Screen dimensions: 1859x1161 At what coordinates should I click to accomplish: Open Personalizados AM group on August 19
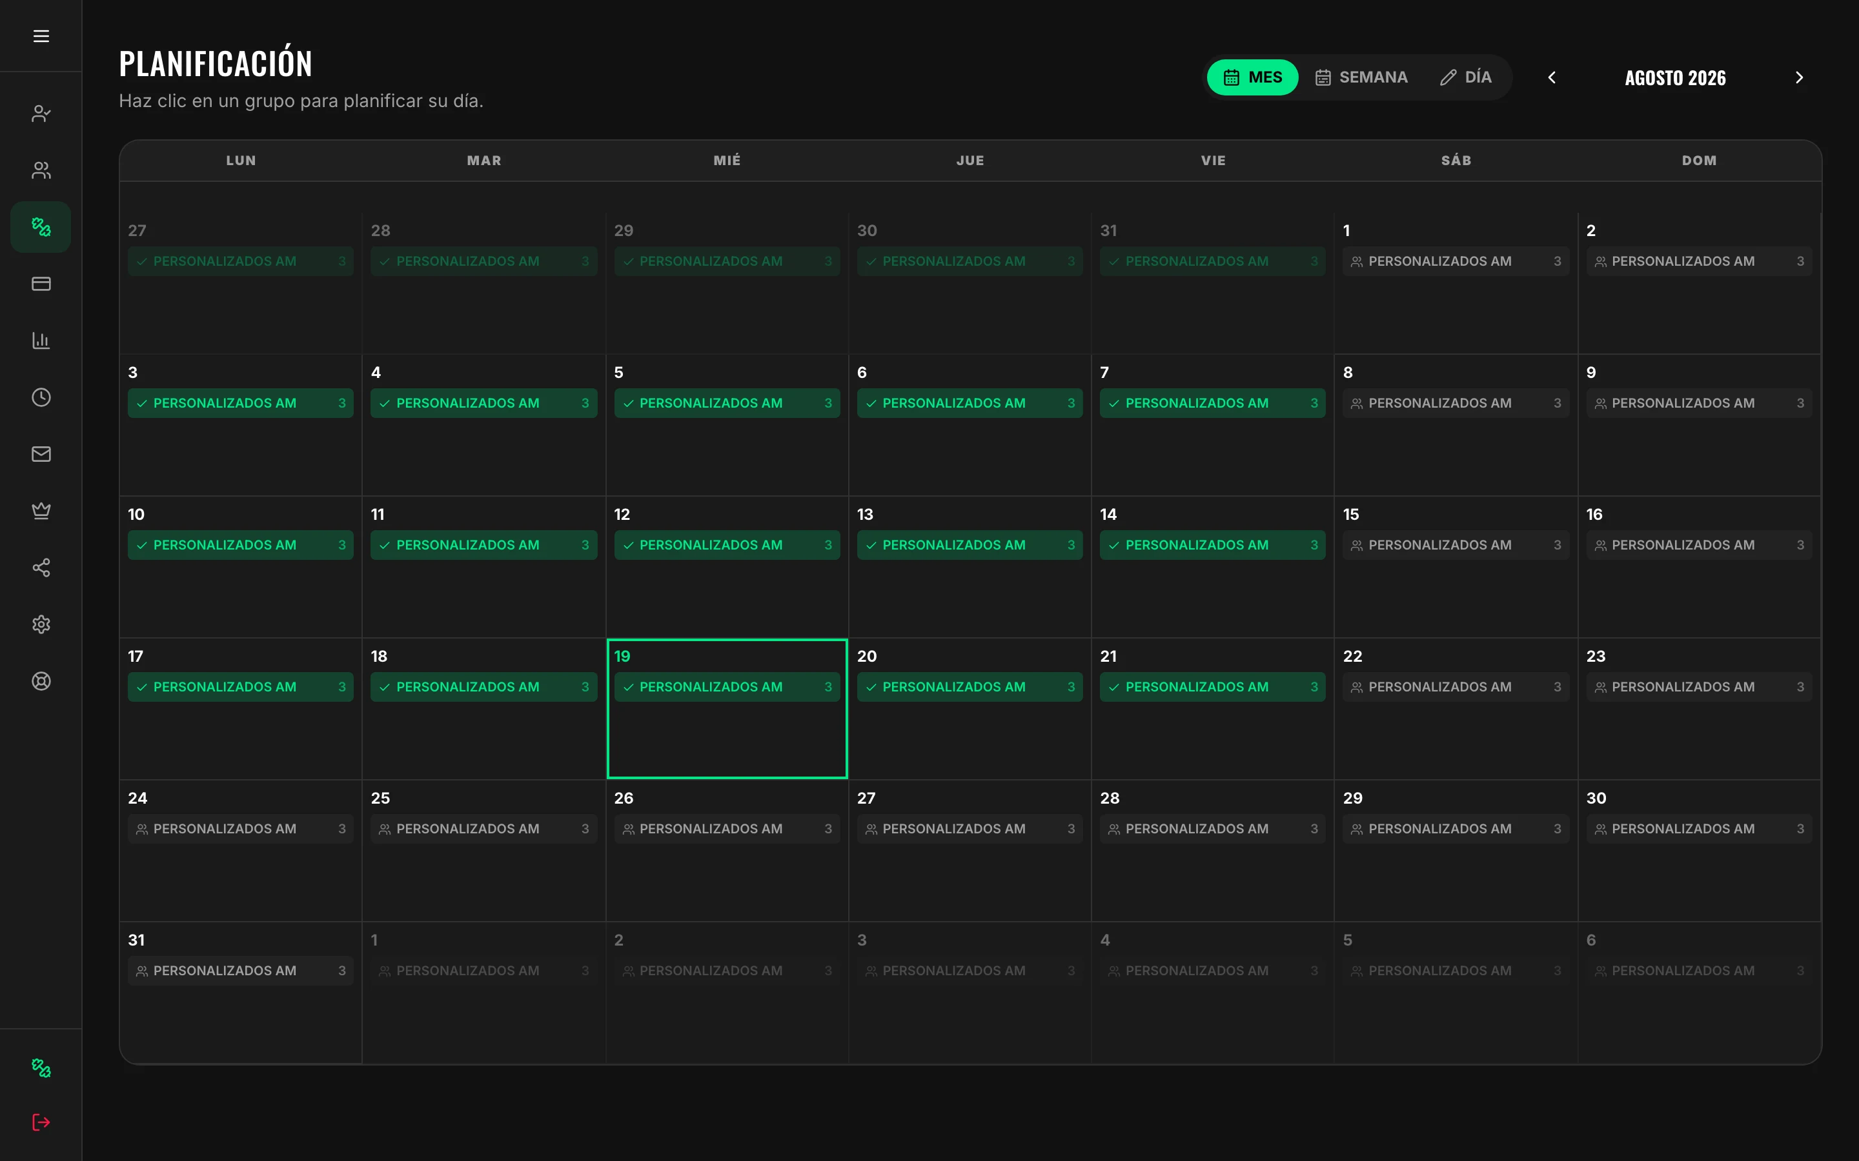tap(727, 686)
